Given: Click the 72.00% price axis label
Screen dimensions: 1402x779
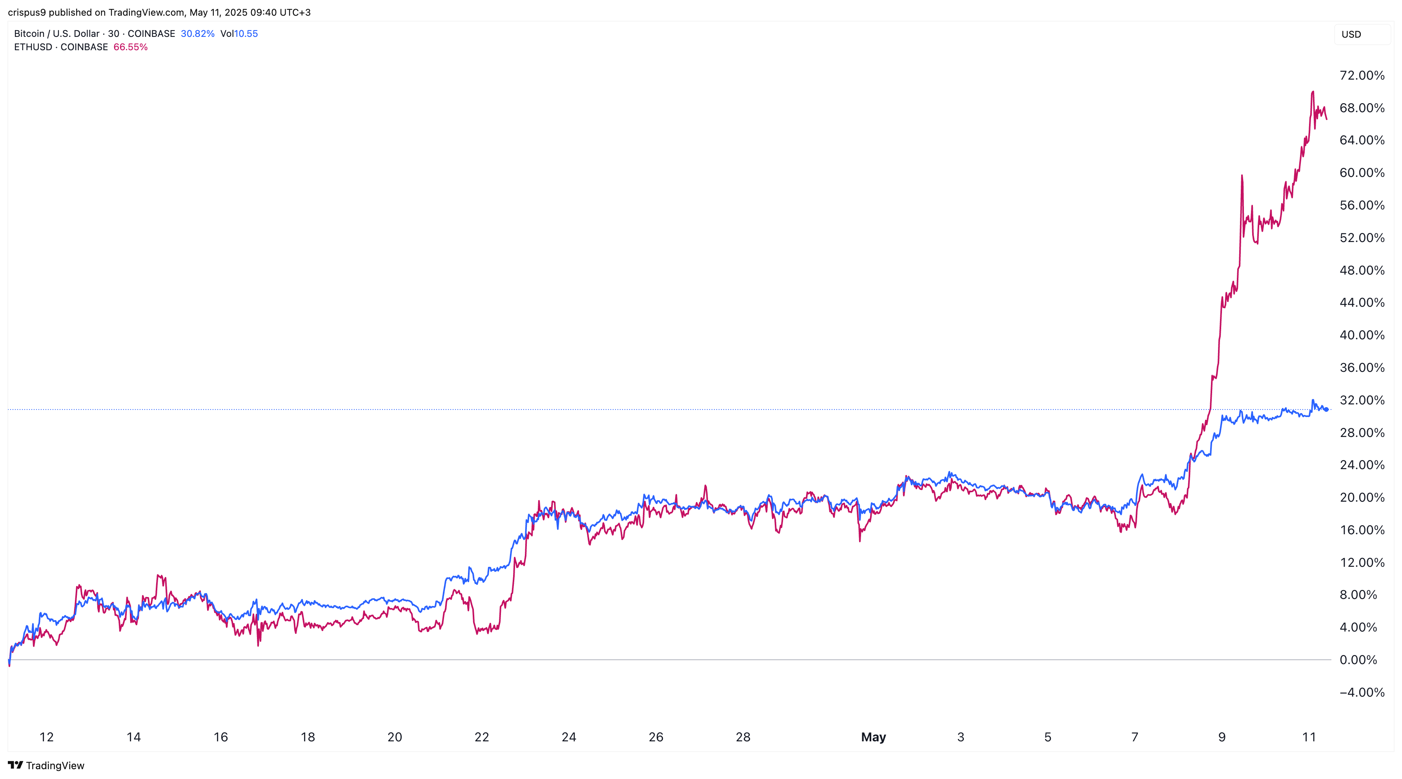Looking at the screenshot, I should 1362,76.
